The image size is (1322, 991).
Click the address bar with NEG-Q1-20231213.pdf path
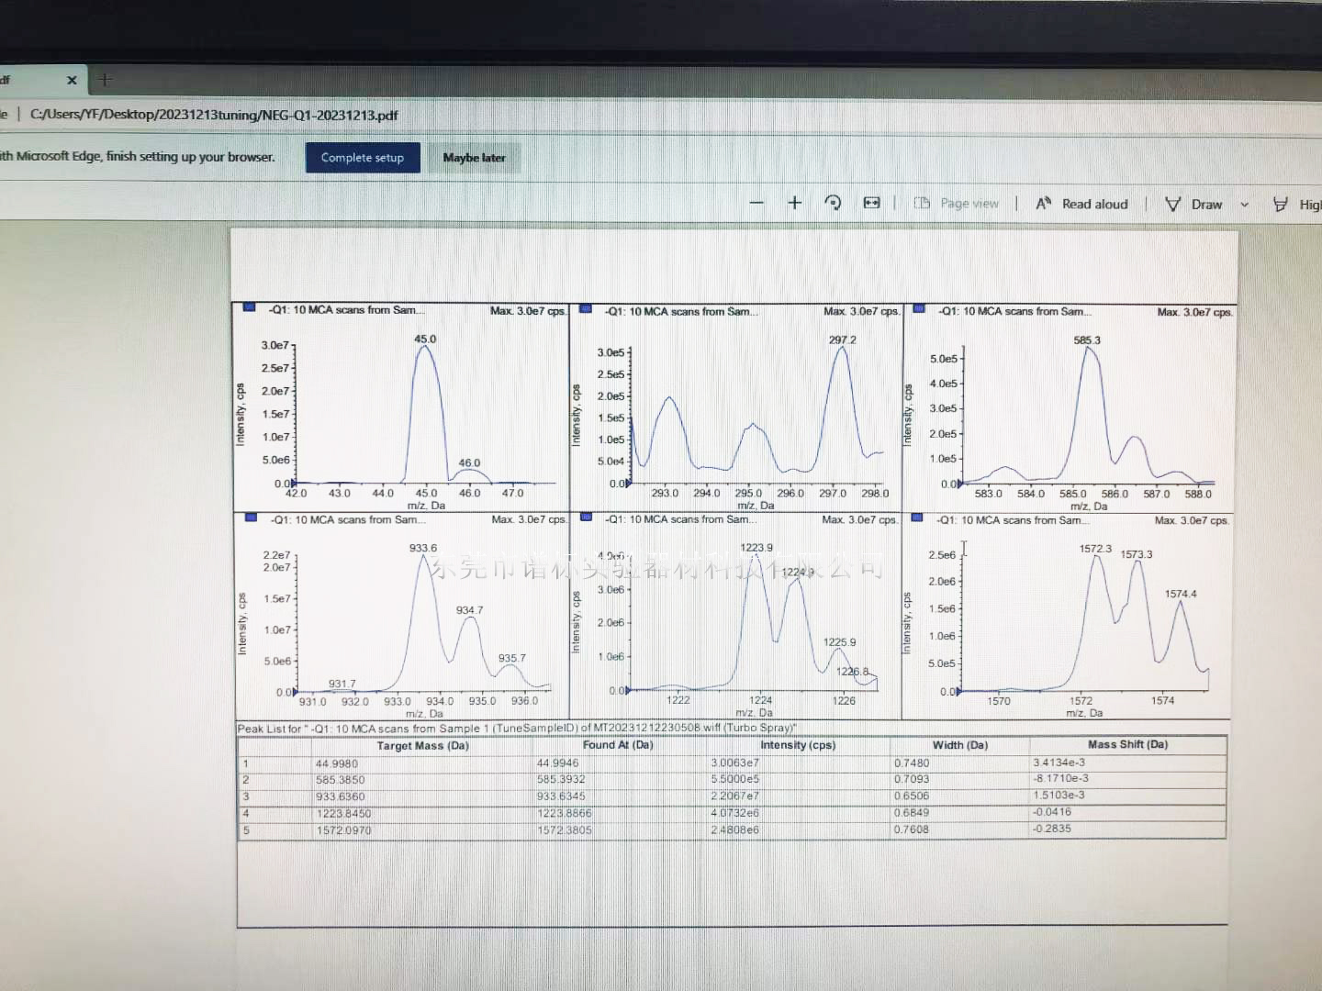click(214, 115)
